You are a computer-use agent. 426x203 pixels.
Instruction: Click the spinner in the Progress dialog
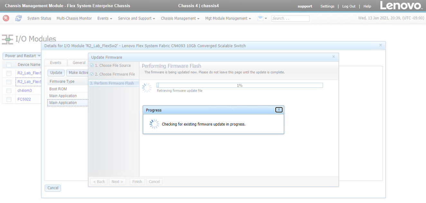(154, 124)
